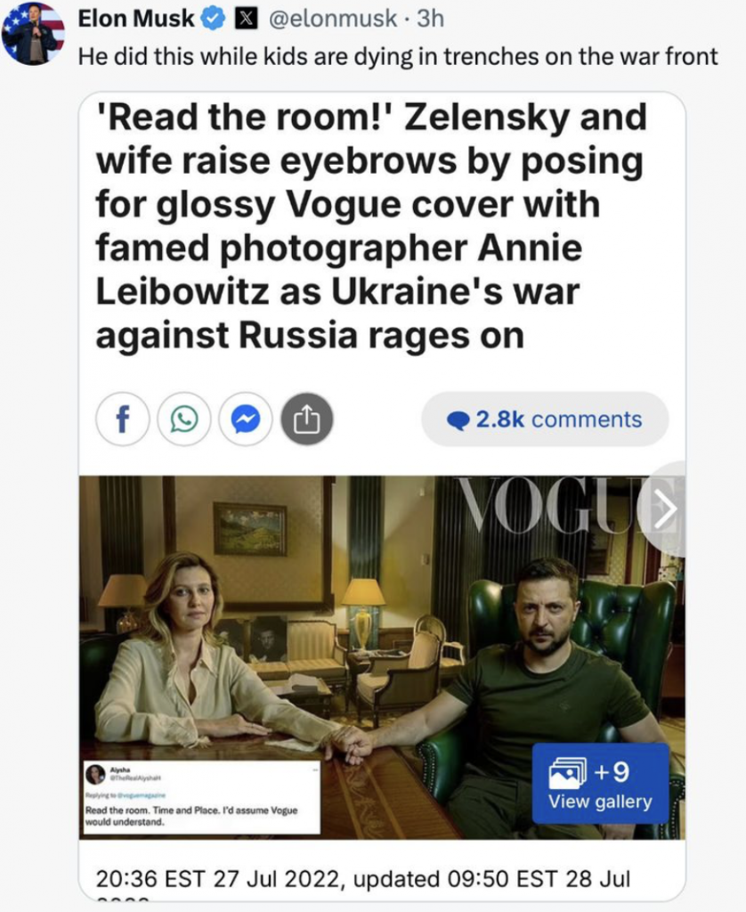This screenshot has height=912, width=746.
Task: Open the embedded tweet screenshot in photo
Action: 202,797
